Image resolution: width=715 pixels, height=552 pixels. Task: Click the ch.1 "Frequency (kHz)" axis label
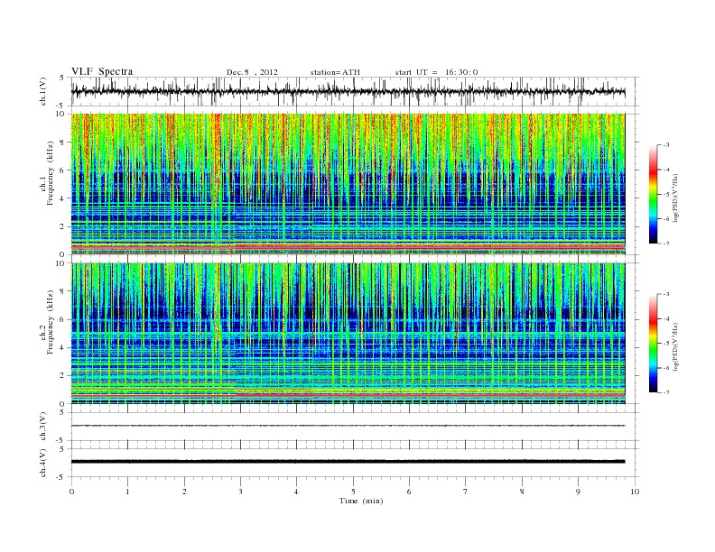coord(51,173)
